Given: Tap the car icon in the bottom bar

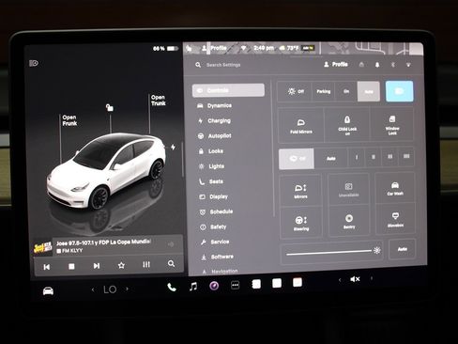Looking at the screenshot, I should click(48, 291).
